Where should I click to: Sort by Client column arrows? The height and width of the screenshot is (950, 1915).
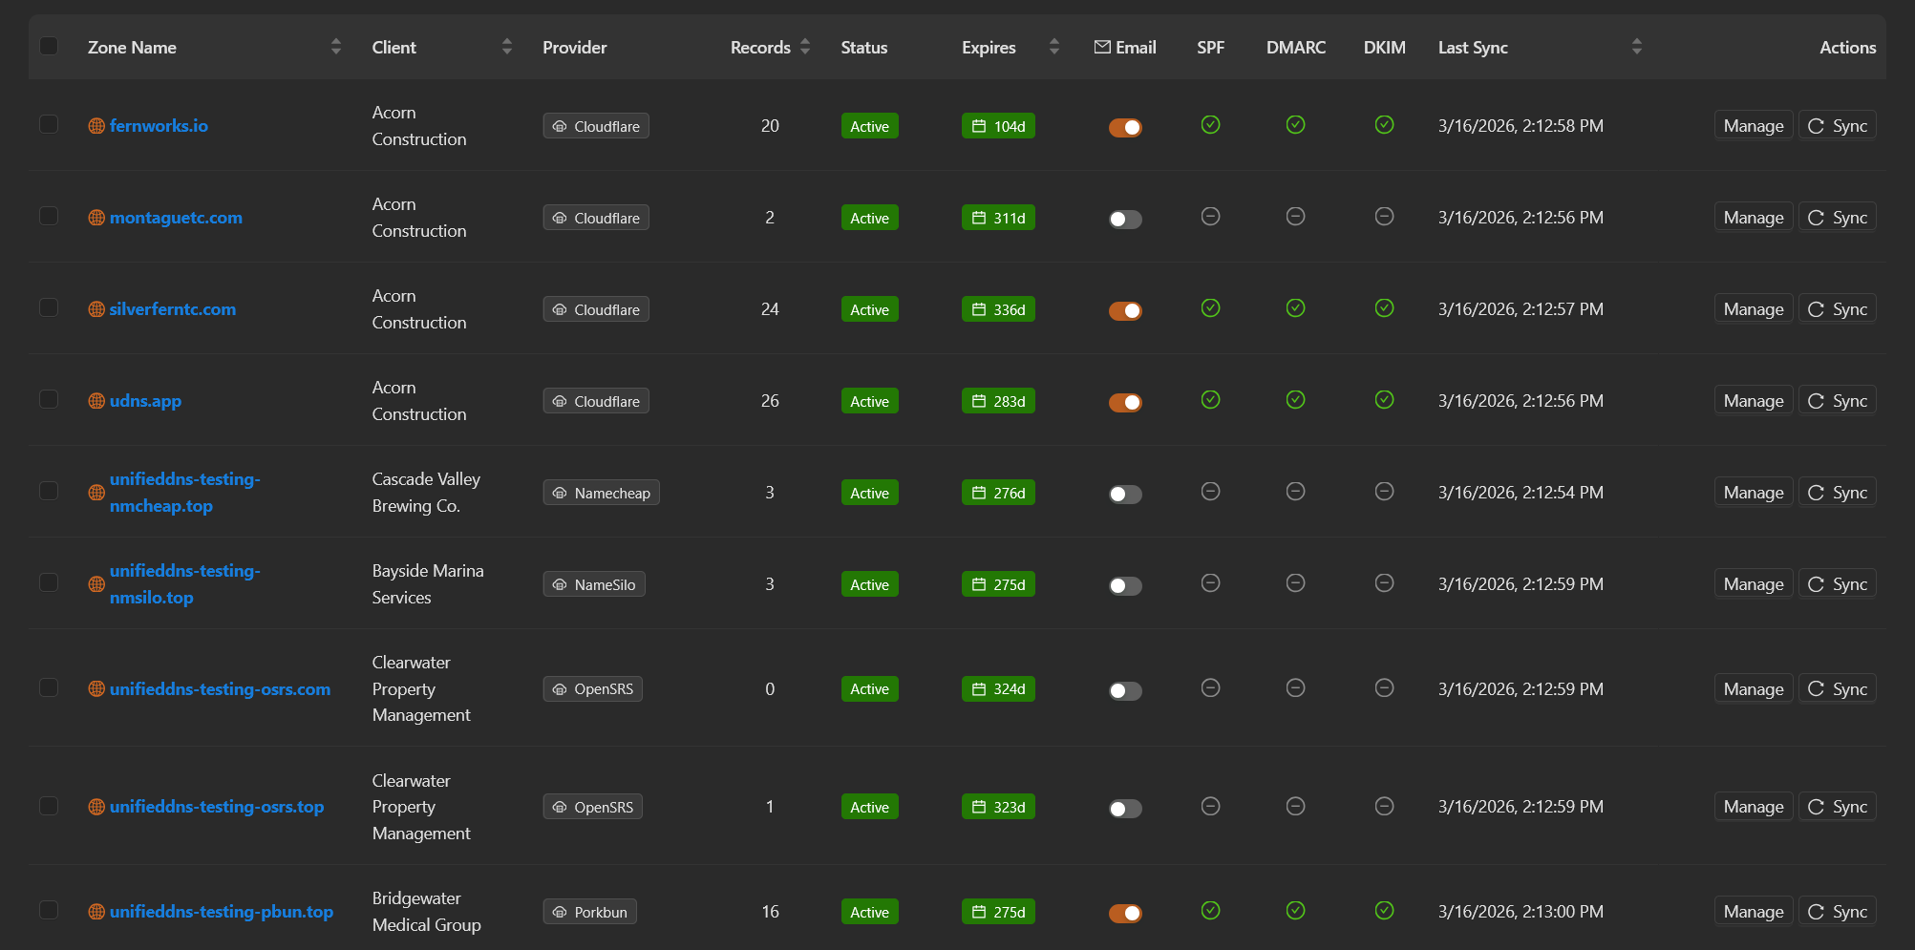tap(507, 47)
